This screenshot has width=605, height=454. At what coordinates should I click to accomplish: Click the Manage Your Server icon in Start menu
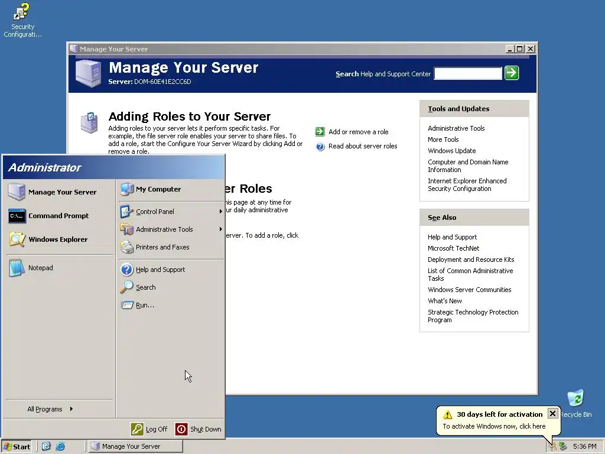(17, 192)
